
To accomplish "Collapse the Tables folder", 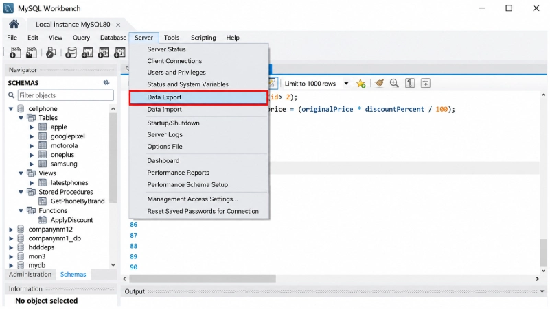I will 21,118.
